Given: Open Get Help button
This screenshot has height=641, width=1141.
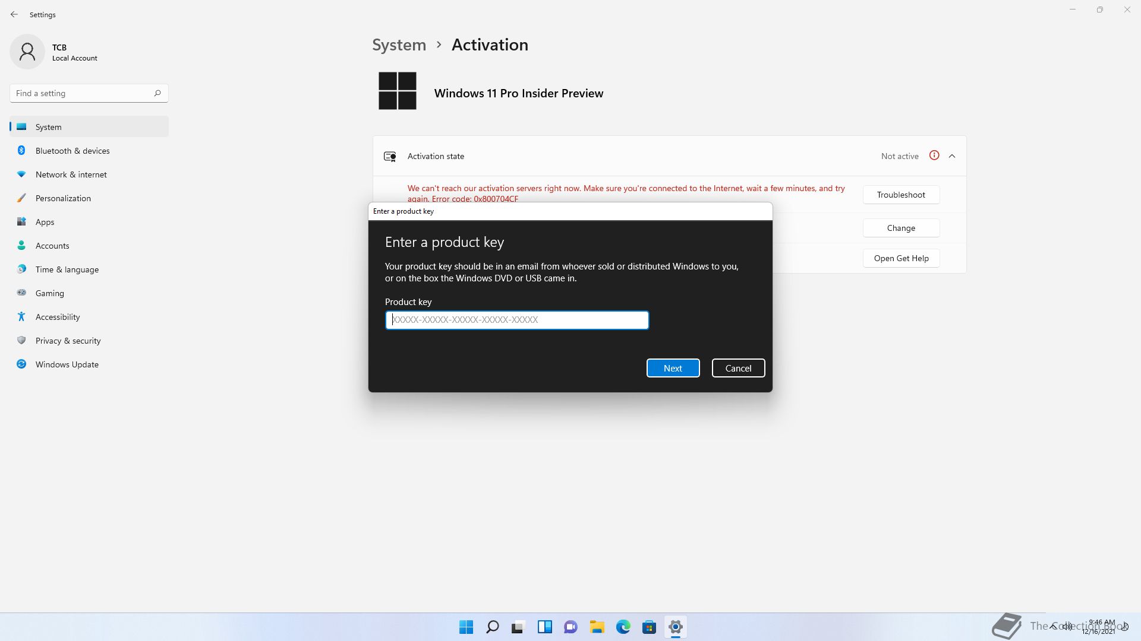Looking at the screenshot, I should coord(901,258).
